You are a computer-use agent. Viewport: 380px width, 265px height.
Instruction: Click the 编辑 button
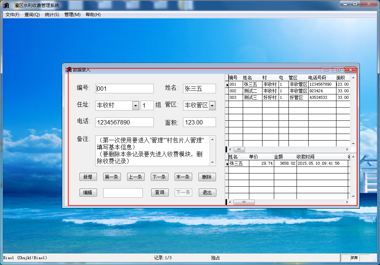[88, 193]
